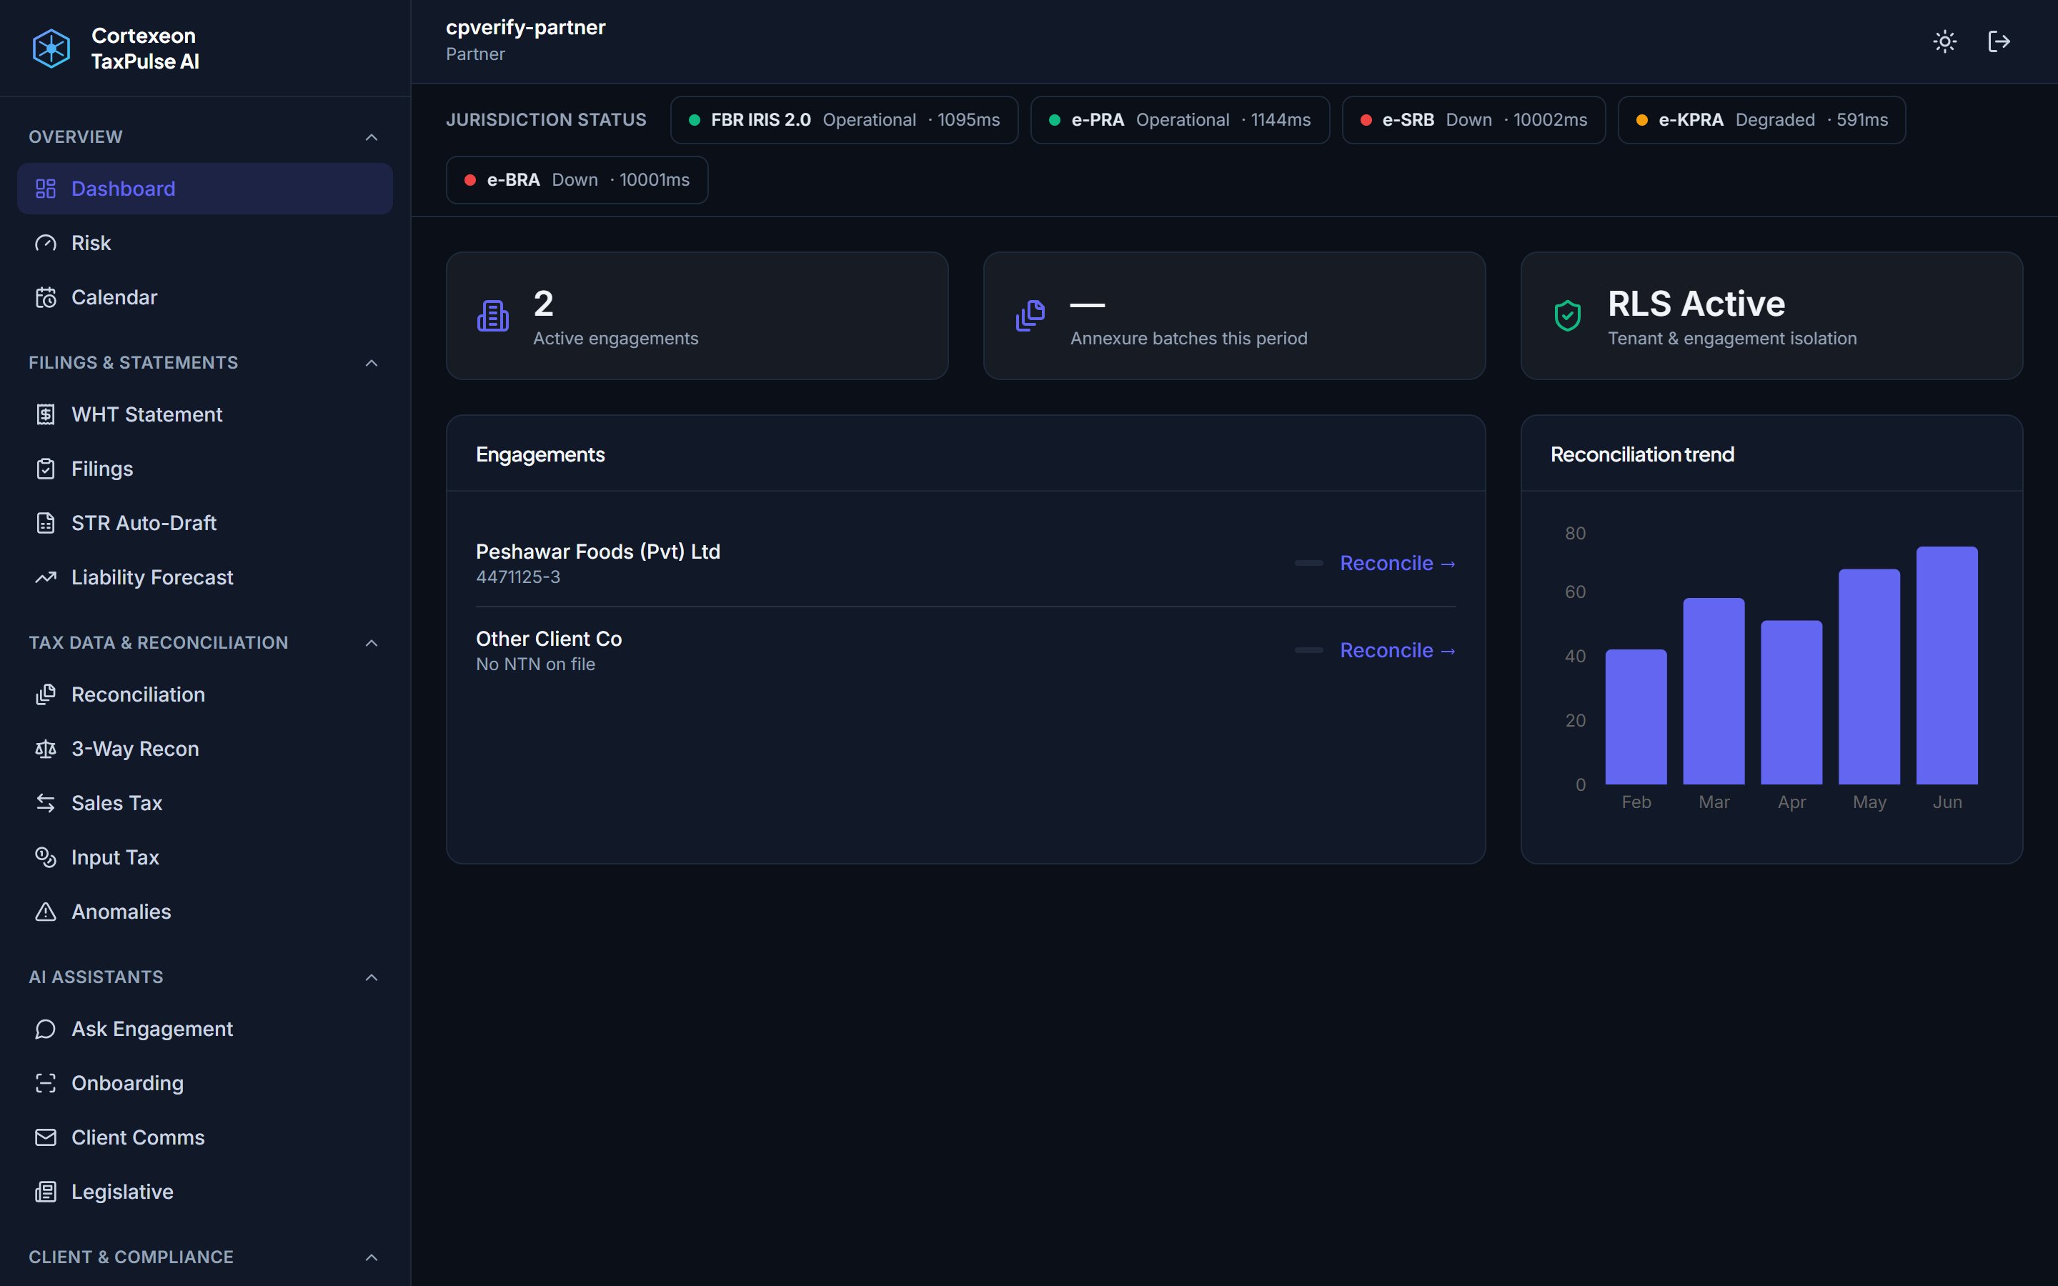The width and height of the screenshot is (2058, 1286).
Task: Click the e-KPRA Degraded status chip
Action: pyautogui.click(x=1761, y=120)
